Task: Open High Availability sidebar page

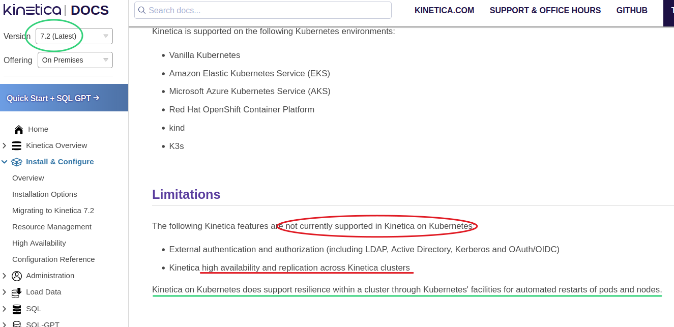Action: click(39, 243)
